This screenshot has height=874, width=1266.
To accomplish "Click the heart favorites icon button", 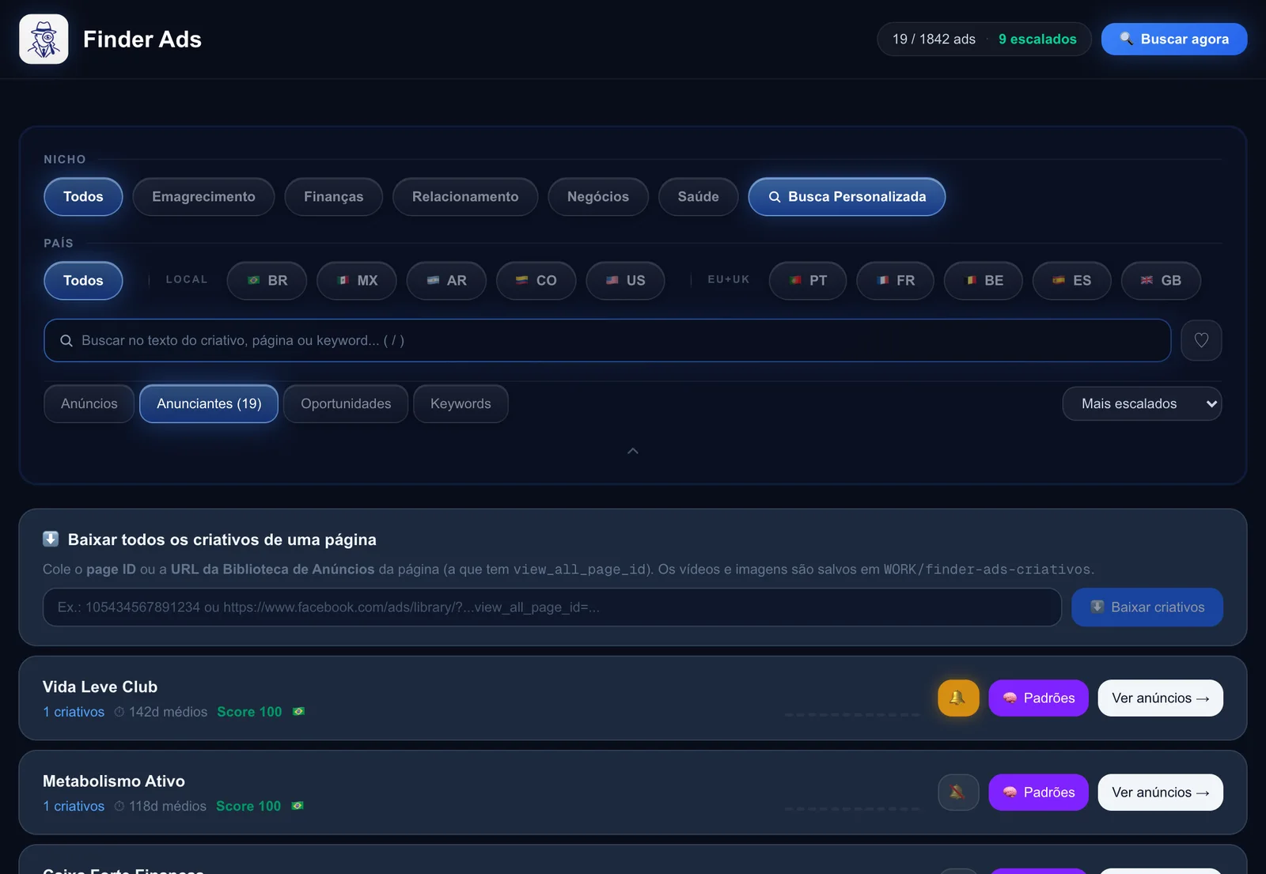I will click(1201, 340).
